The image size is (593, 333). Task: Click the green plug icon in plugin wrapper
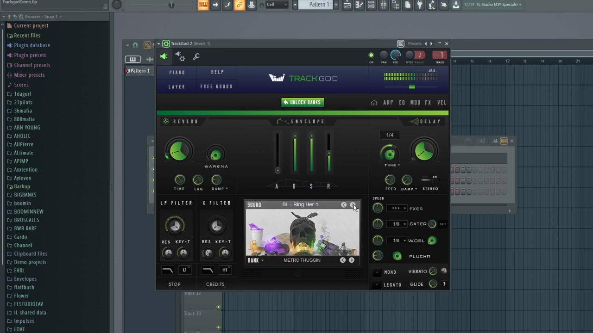click(164, 56)
